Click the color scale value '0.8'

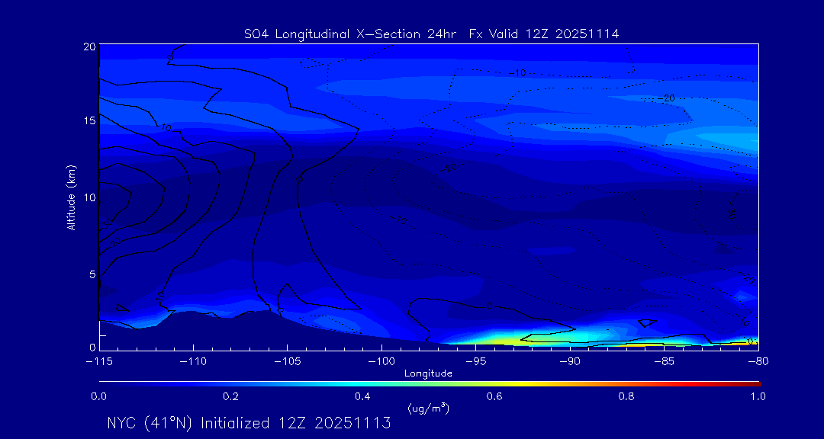pyautogui.click(x=627, y=396)
